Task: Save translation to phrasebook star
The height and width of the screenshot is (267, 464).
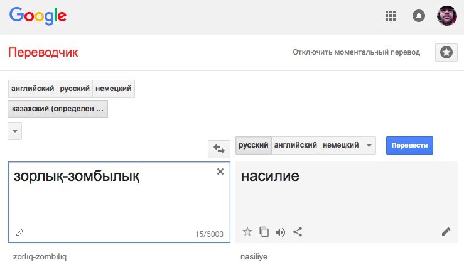Action: [x=247, y=231]
